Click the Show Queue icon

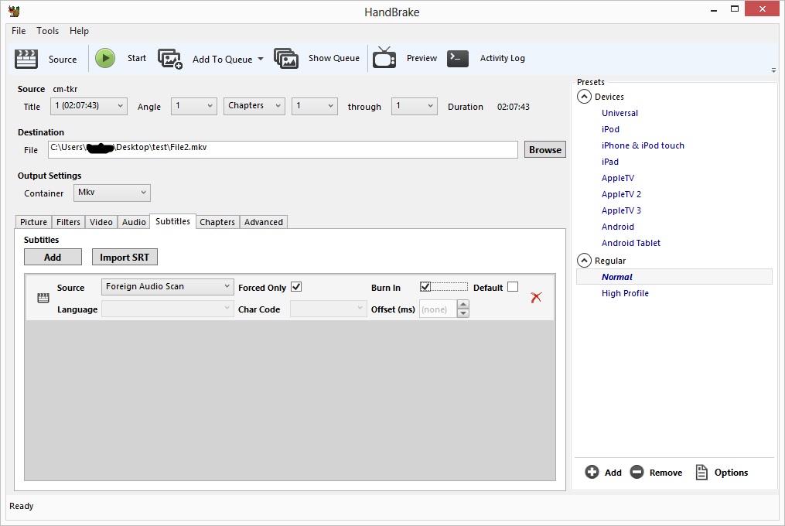[286, 59]
